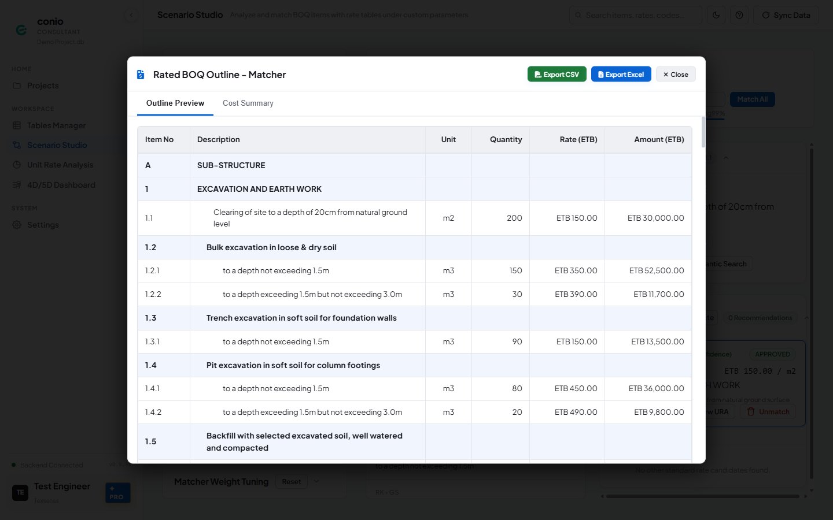Click the background horizontal scrollbar
The height and width of the screenshot is (520, 833).
703,496
